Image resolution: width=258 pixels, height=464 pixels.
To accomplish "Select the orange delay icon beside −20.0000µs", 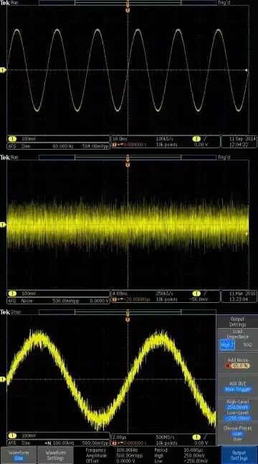I will pos(114,300).
